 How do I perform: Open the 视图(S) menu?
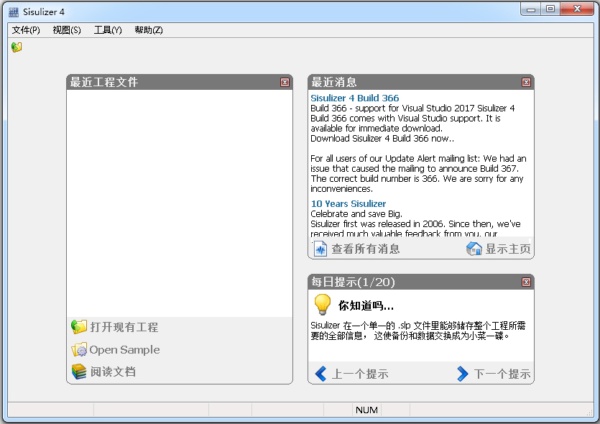coord(67,30)
